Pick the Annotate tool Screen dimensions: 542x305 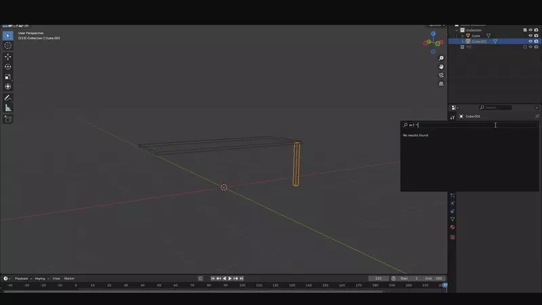(x=8, y=98)
